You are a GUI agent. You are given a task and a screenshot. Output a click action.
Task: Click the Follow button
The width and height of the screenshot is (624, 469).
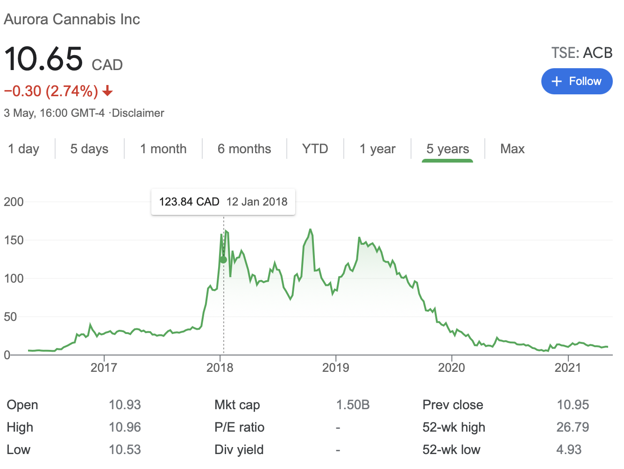coord(576,81)
